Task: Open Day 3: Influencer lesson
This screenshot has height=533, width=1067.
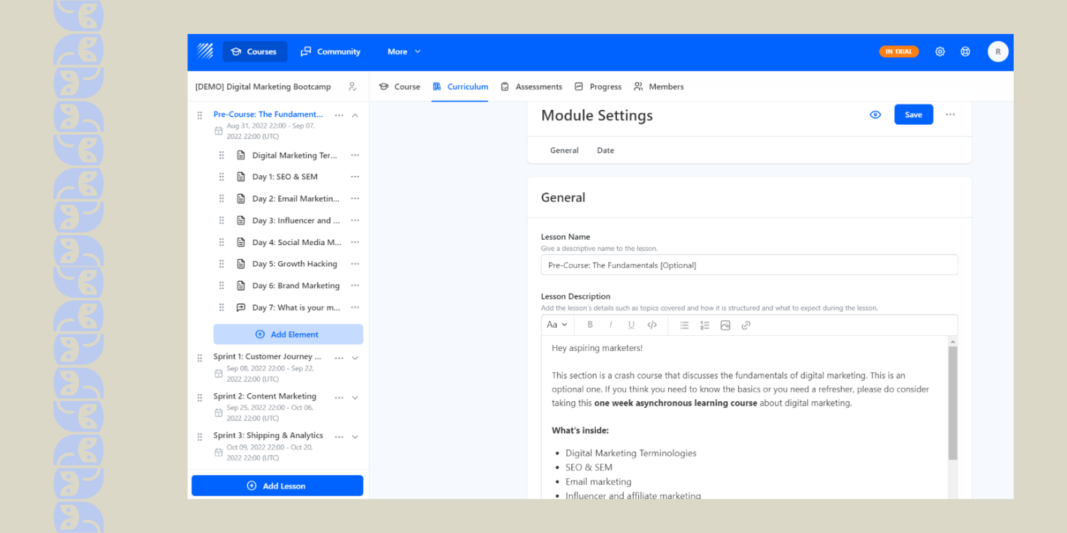Action: point(296,221)
